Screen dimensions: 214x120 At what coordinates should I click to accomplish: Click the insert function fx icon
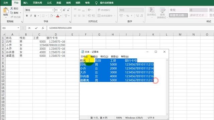43,28
